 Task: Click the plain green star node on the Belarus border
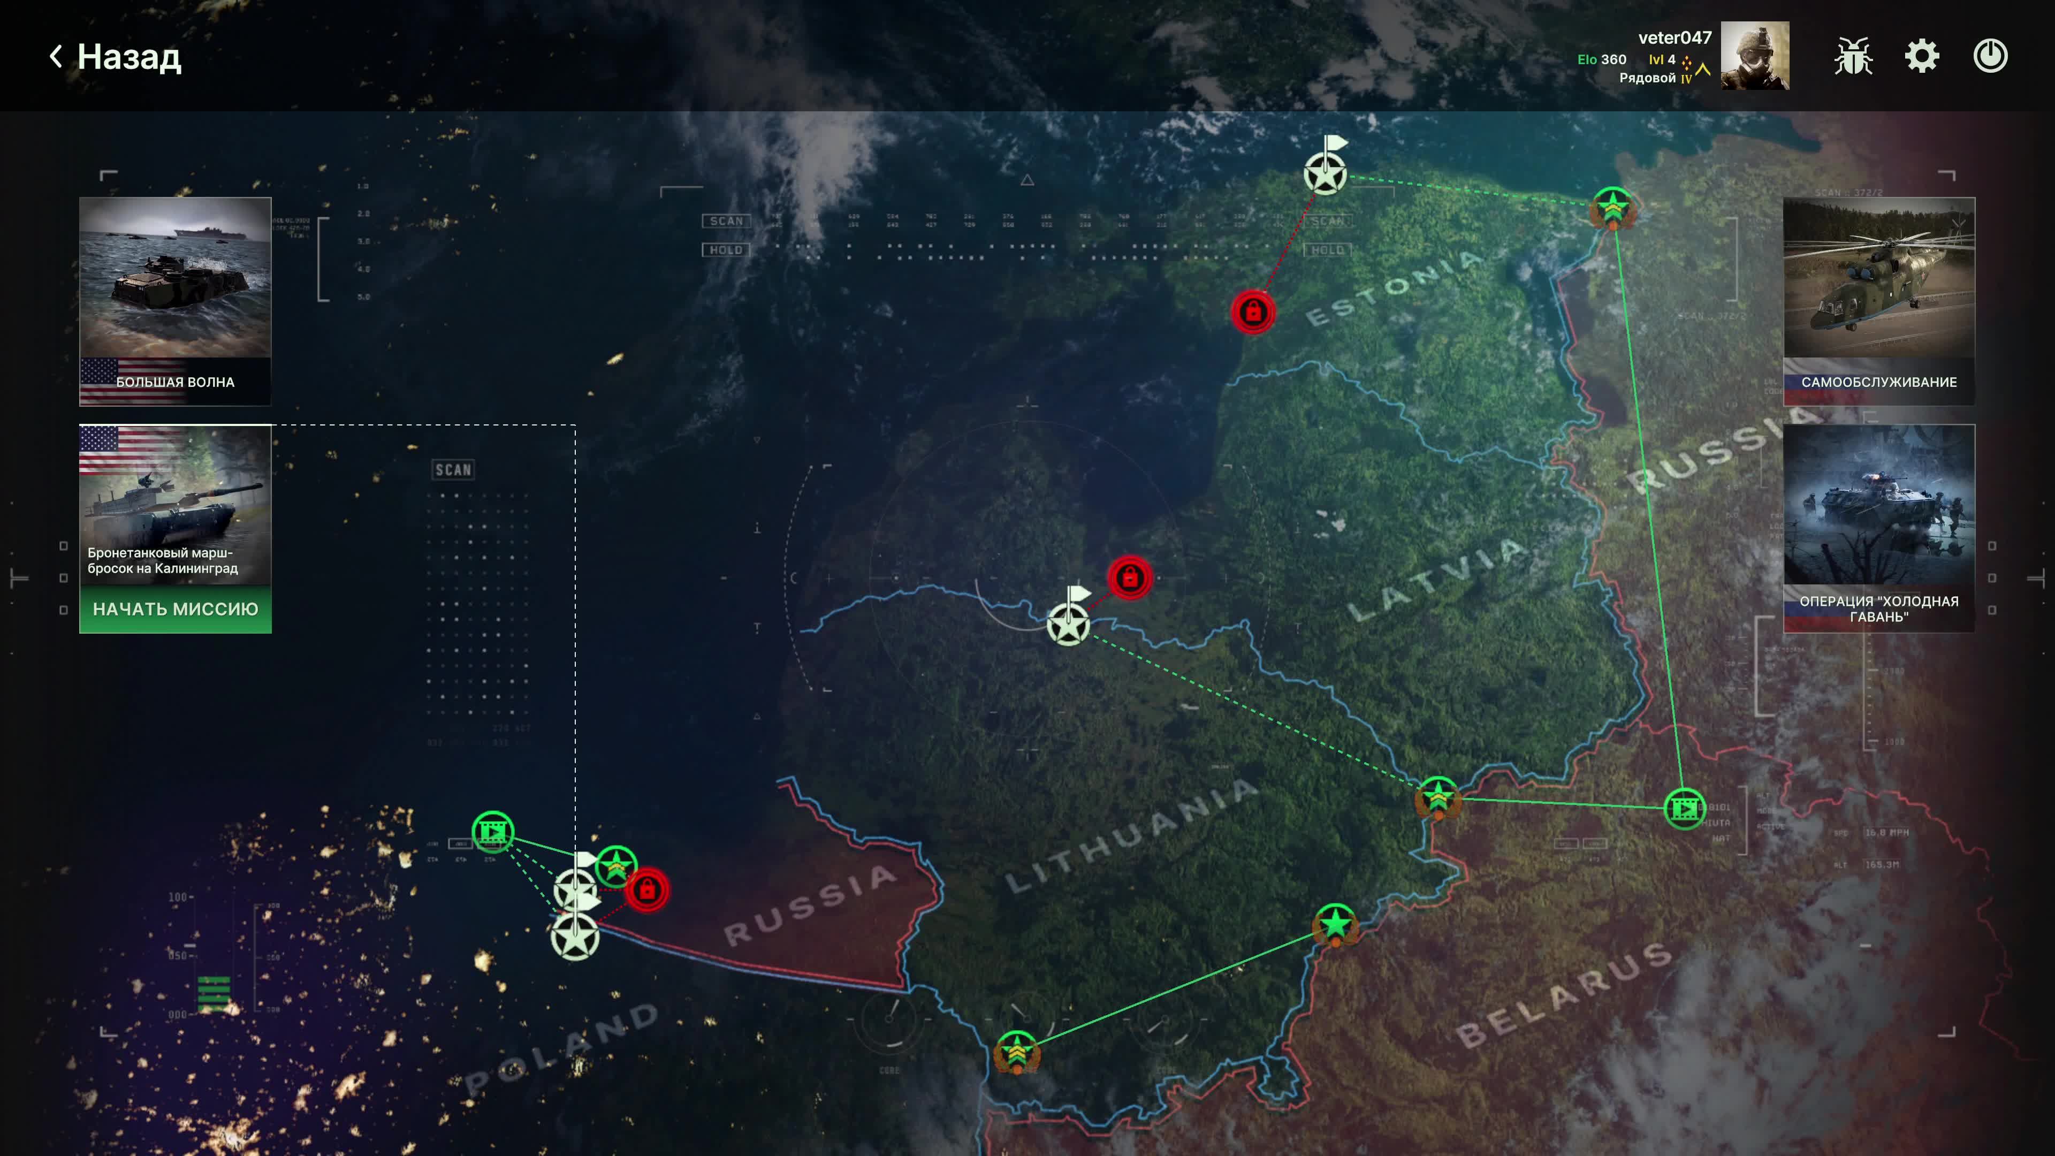1335,925
